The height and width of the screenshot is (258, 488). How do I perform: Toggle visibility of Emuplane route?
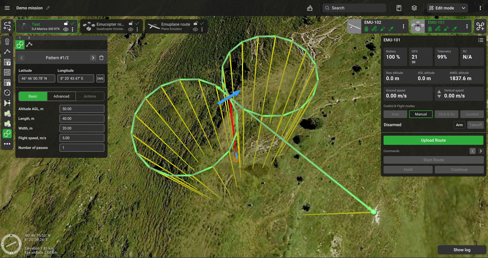pos(195,29)
